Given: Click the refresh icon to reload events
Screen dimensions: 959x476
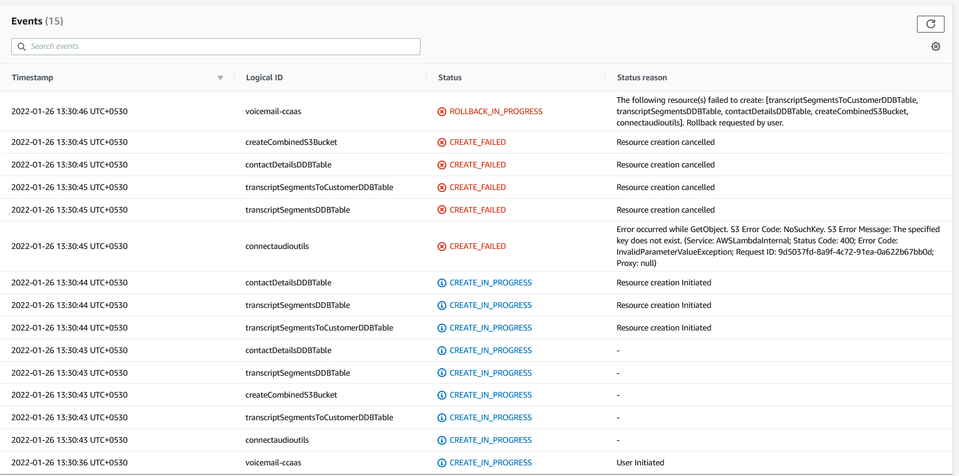Looking at the screenshot, I should point(931,24).
